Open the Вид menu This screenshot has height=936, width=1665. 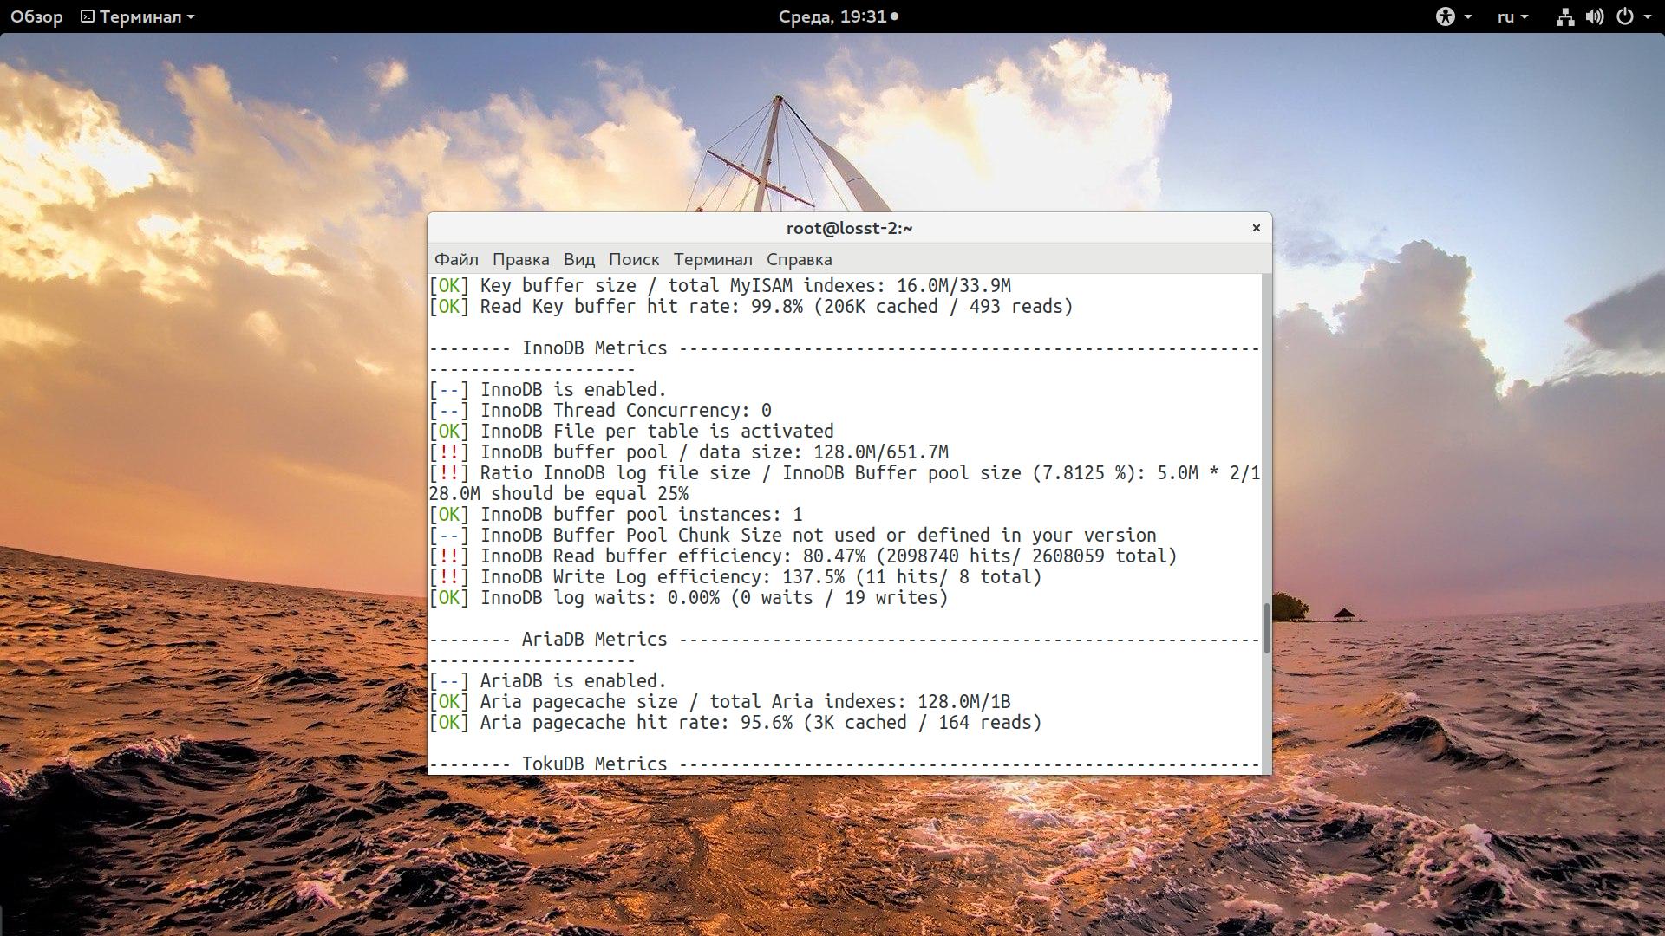pos(578,259)
